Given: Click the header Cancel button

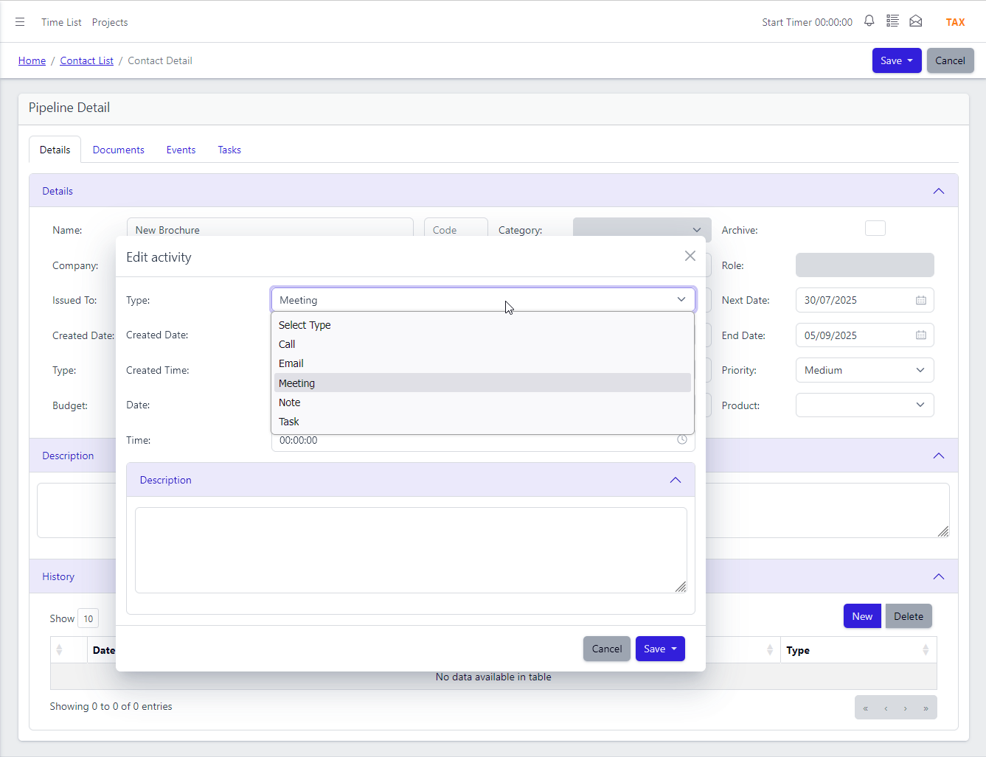Looking at the screenshot, I should click(950, 60).
